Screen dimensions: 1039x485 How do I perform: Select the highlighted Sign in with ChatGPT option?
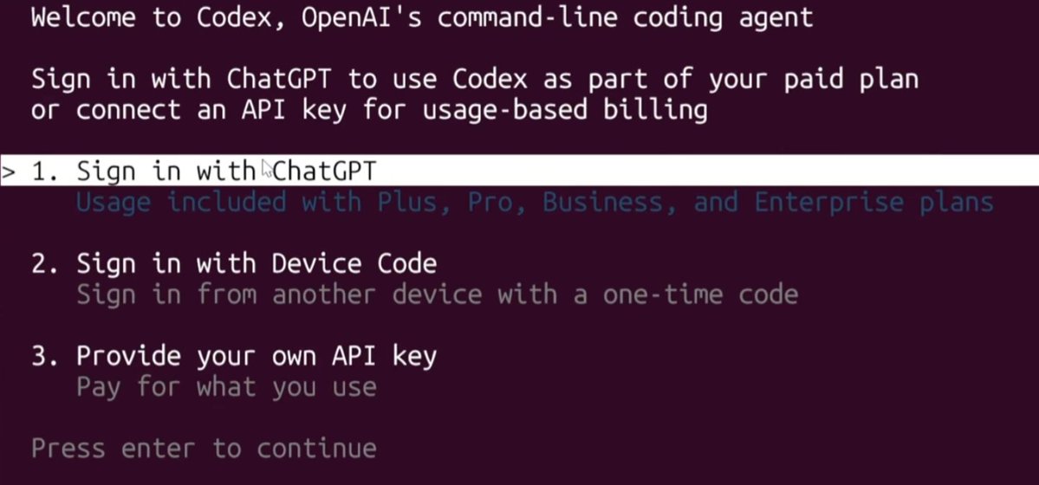coord(520,171)
